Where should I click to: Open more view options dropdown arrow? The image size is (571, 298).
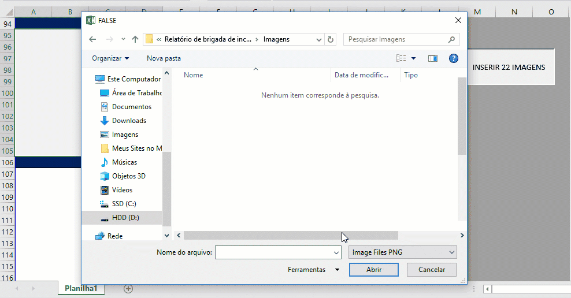click(413, 58)
